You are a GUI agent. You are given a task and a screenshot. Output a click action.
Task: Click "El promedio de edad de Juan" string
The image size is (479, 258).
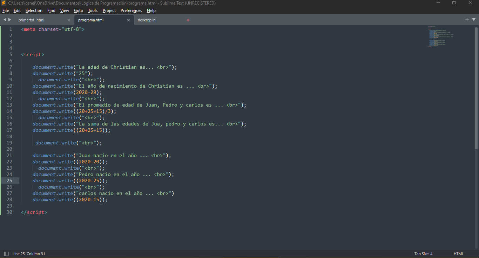coord(158,105)
